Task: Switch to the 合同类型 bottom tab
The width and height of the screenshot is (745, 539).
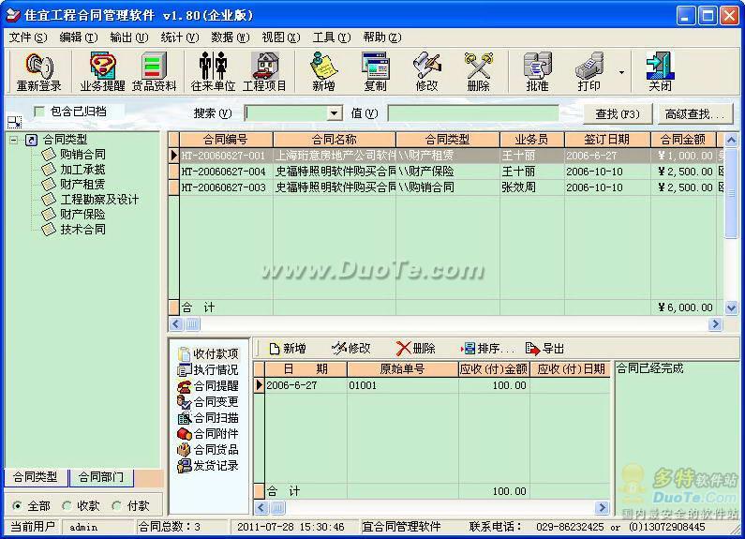Action: click(x=36, y=477)
